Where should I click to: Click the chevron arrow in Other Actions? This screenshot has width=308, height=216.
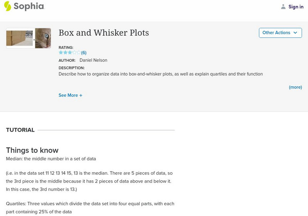point(295,33)
